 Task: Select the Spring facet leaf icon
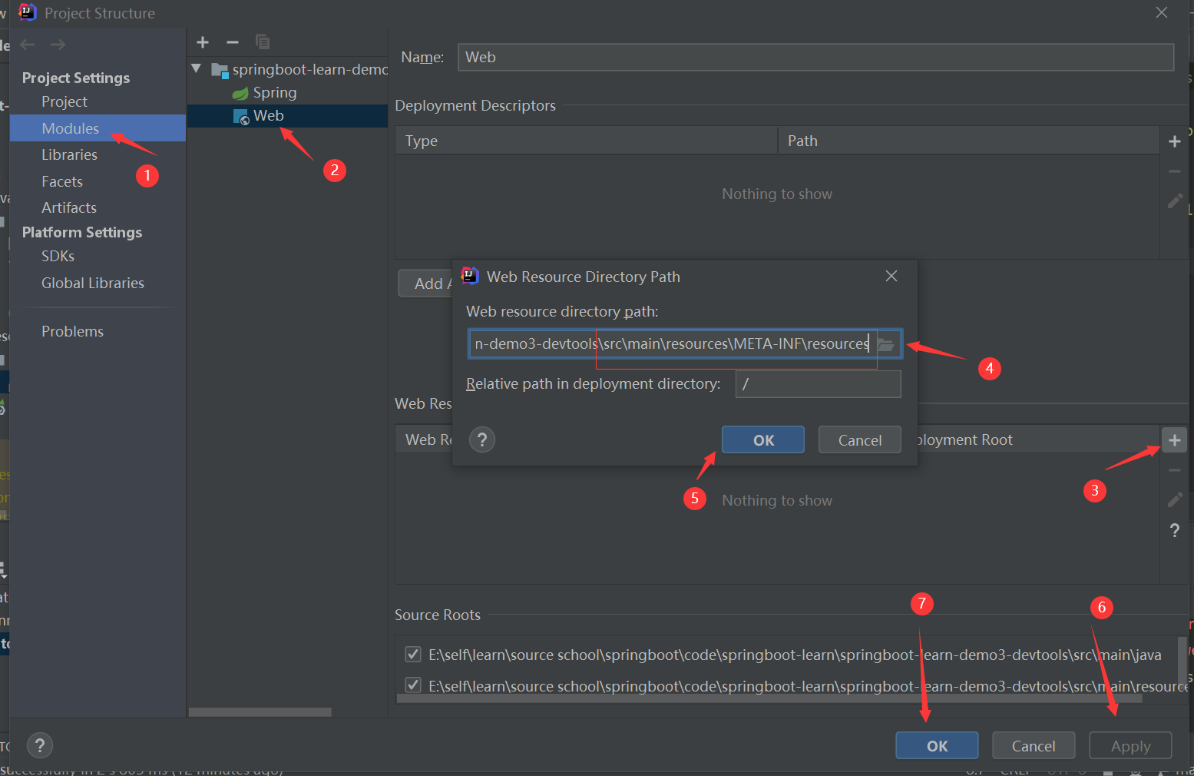click(x=240, y=93)
